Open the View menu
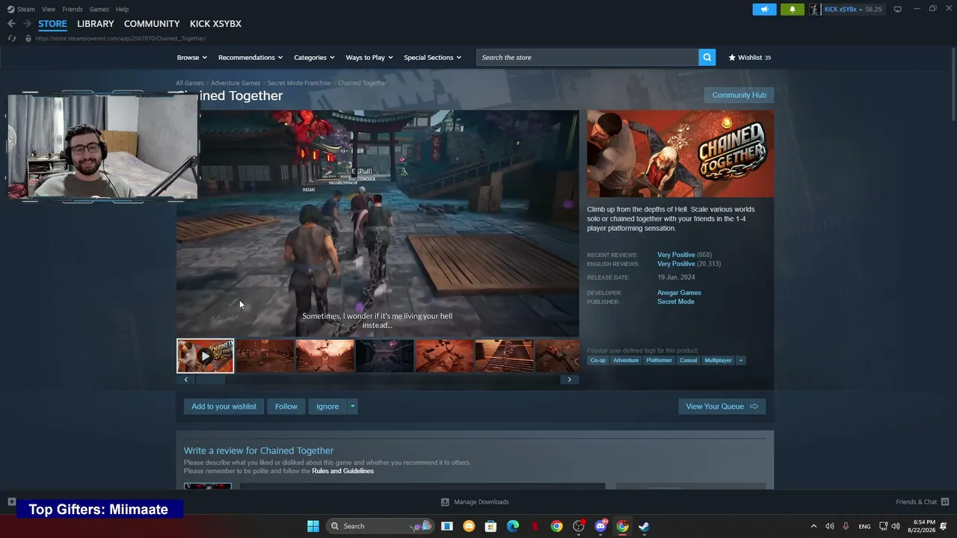The height and width of the screenshot is (538, 957). tap(49, 9)
